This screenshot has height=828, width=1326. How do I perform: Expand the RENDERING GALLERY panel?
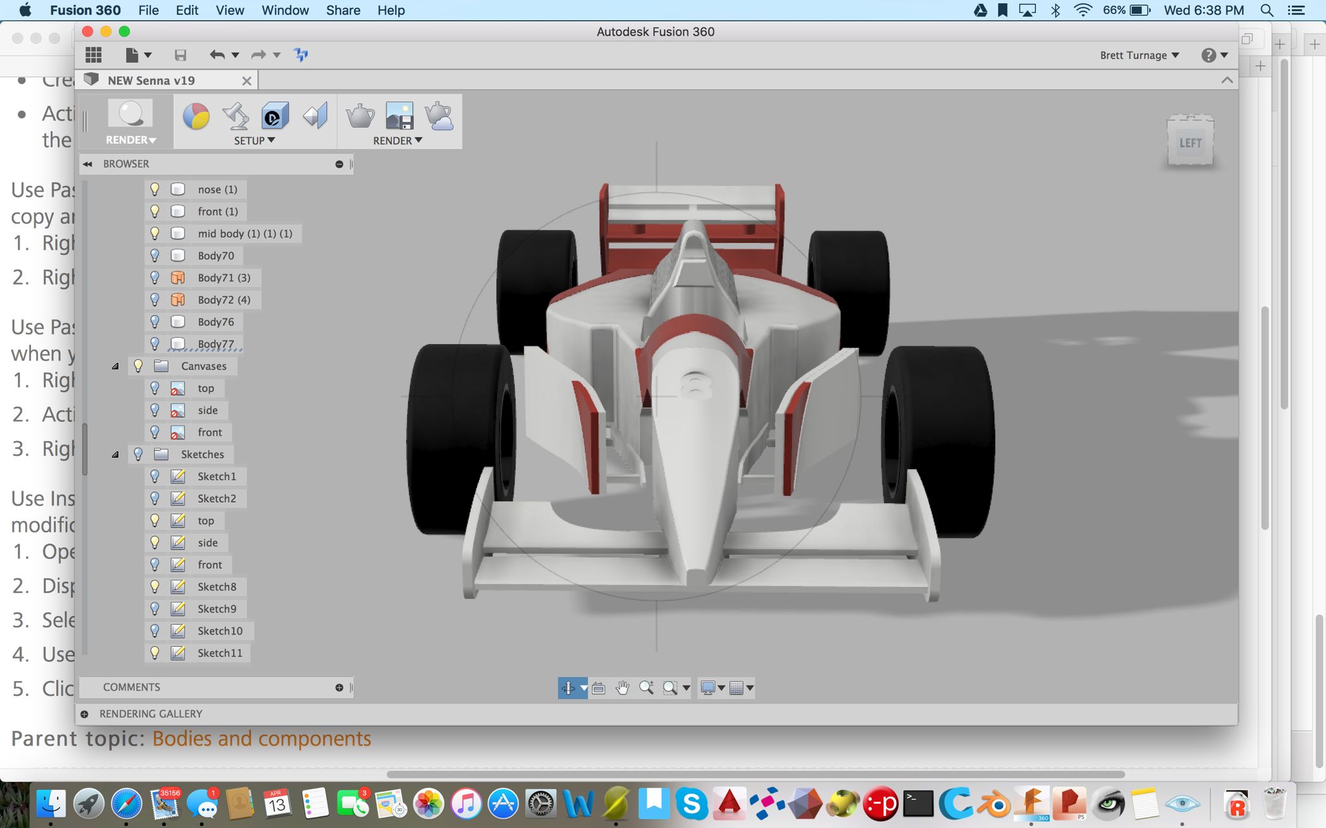85,714
